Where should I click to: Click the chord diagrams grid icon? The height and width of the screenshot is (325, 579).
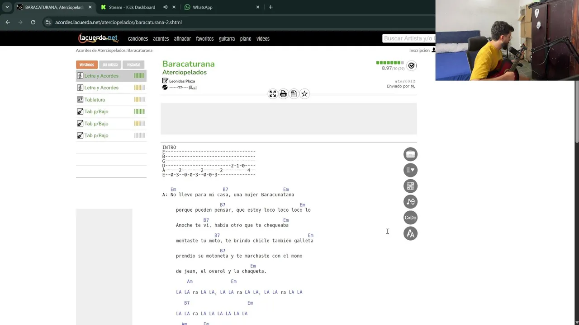click(x=410, y=186)
